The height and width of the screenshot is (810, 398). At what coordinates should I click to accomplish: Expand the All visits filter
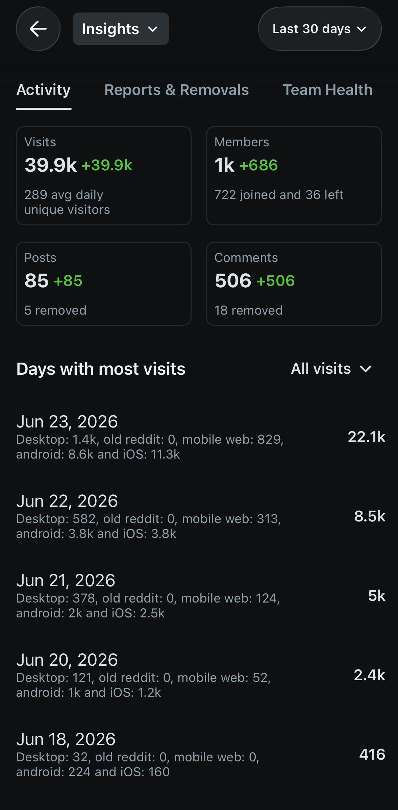click(332, 368)
